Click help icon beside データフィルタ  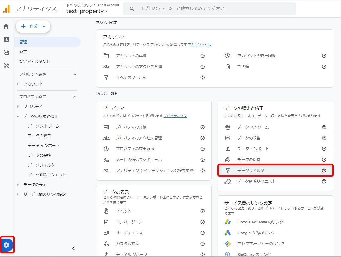pos(324,171)
